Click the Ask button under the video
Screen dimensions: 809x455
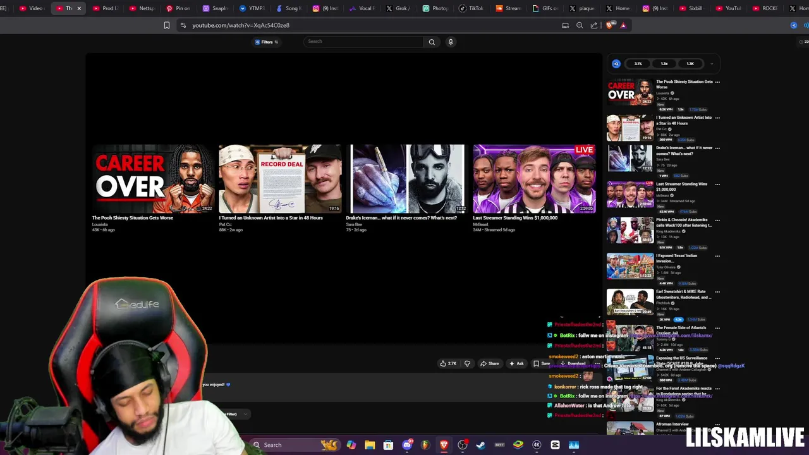[516, 363]
